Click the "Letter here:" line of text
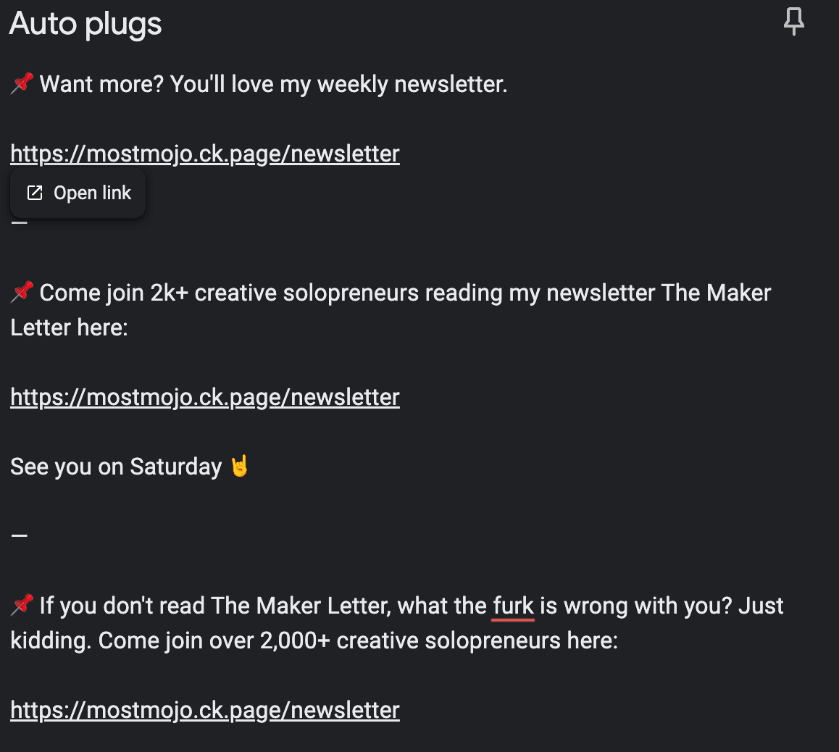The width and height of the screenshot is (839, 752). (69, 328)
